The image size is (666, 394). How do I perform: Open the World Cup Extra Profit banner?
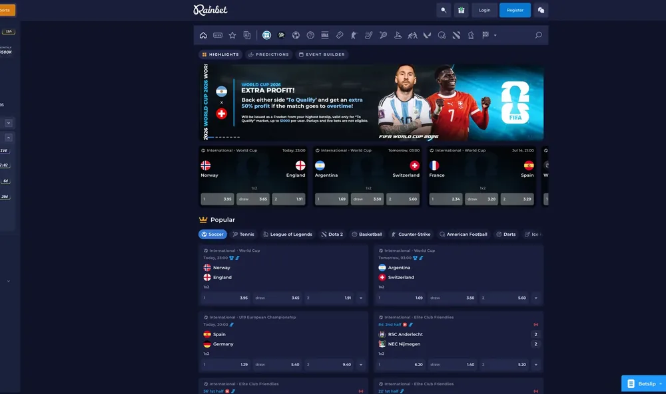pyautogui.click(x=371, y=102)
